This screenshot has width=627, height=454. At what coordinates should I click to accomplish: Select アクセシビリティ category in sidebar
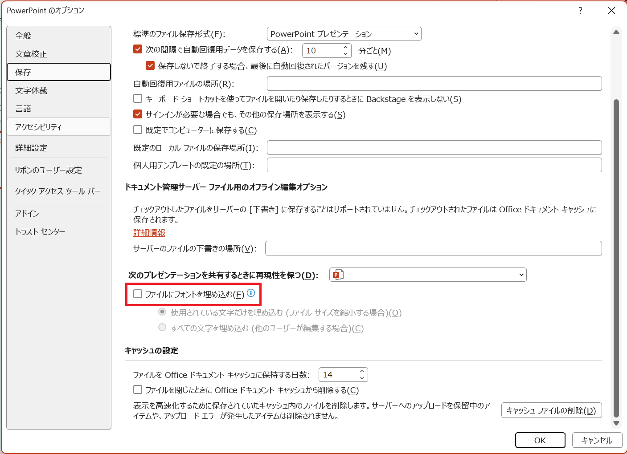(59, 127)
